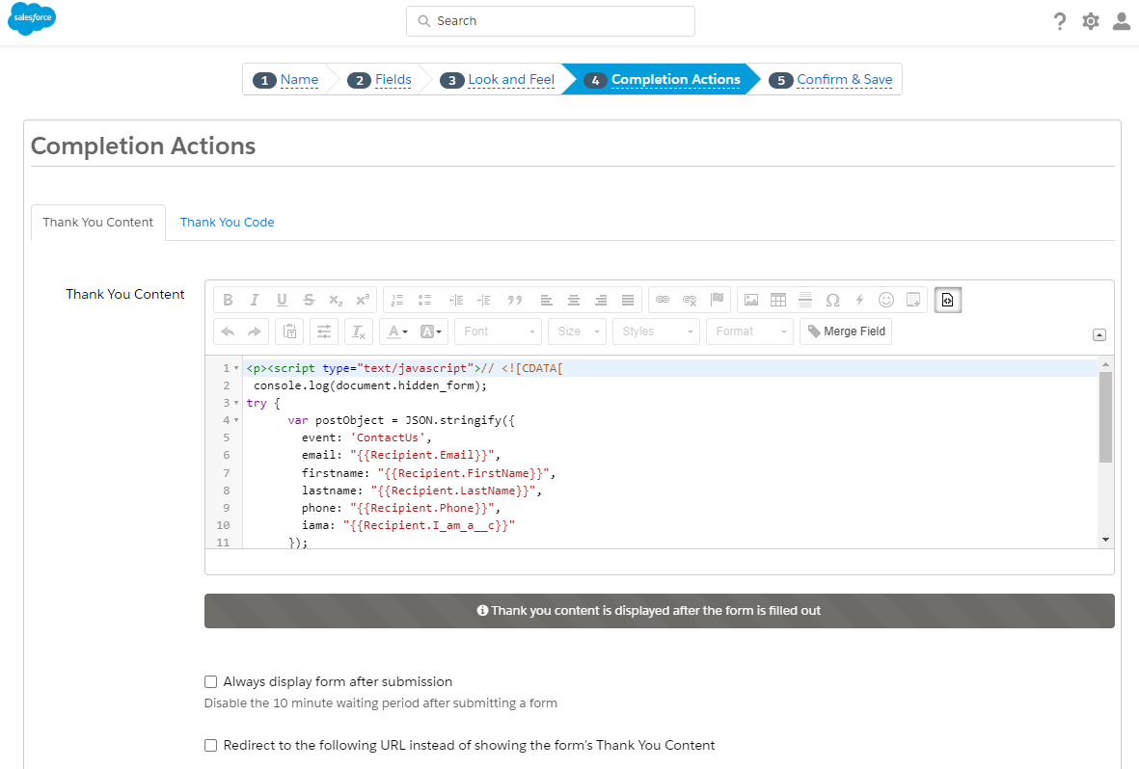Enable Always display form after submission
The height and width of the screenshot is (769, 1139).
(210, 681)
